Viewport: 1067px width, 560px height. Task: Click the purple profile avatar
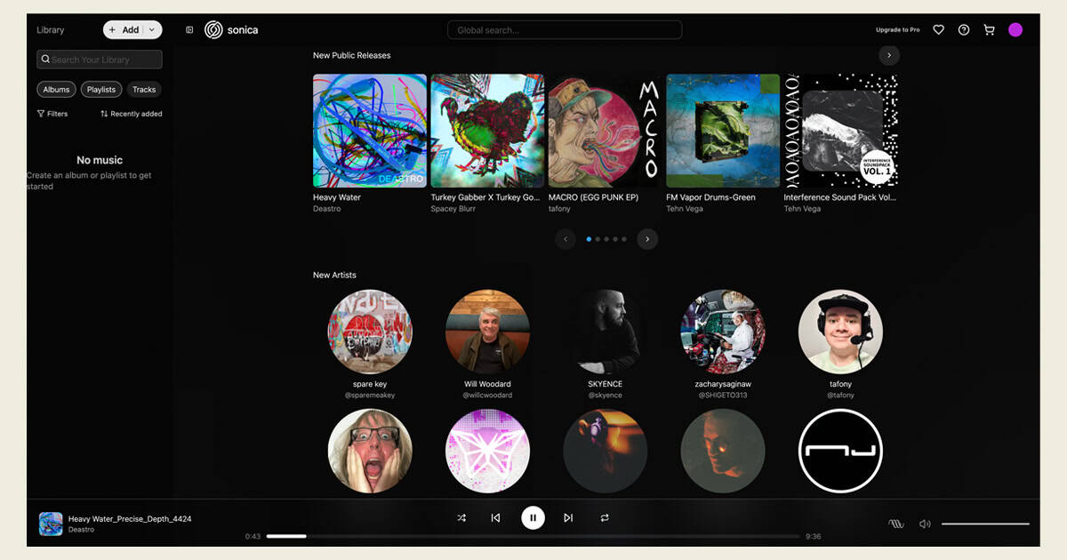pos(1015,30)
